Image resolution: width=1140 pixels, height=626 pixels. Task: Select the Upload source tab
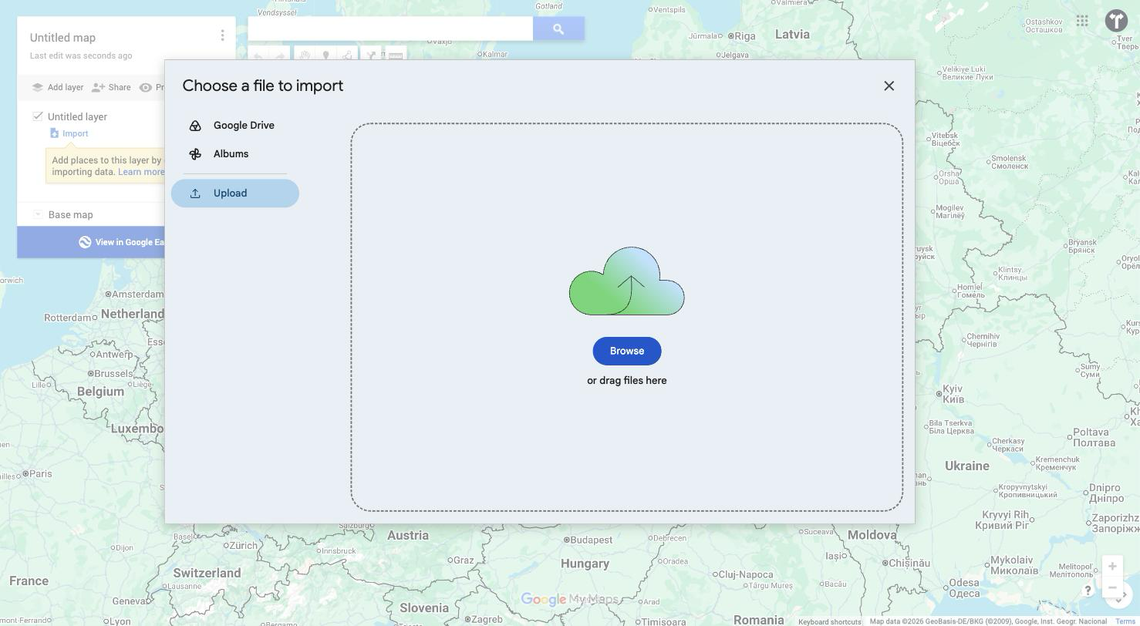(234, 194)
